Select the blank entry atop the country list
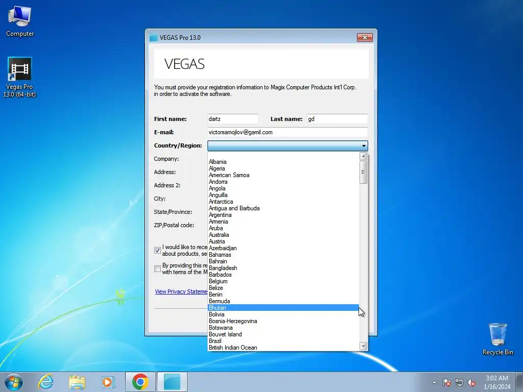 (283, 155)
